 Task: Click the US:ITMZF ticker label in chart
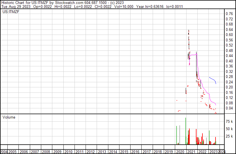point(10,12)
